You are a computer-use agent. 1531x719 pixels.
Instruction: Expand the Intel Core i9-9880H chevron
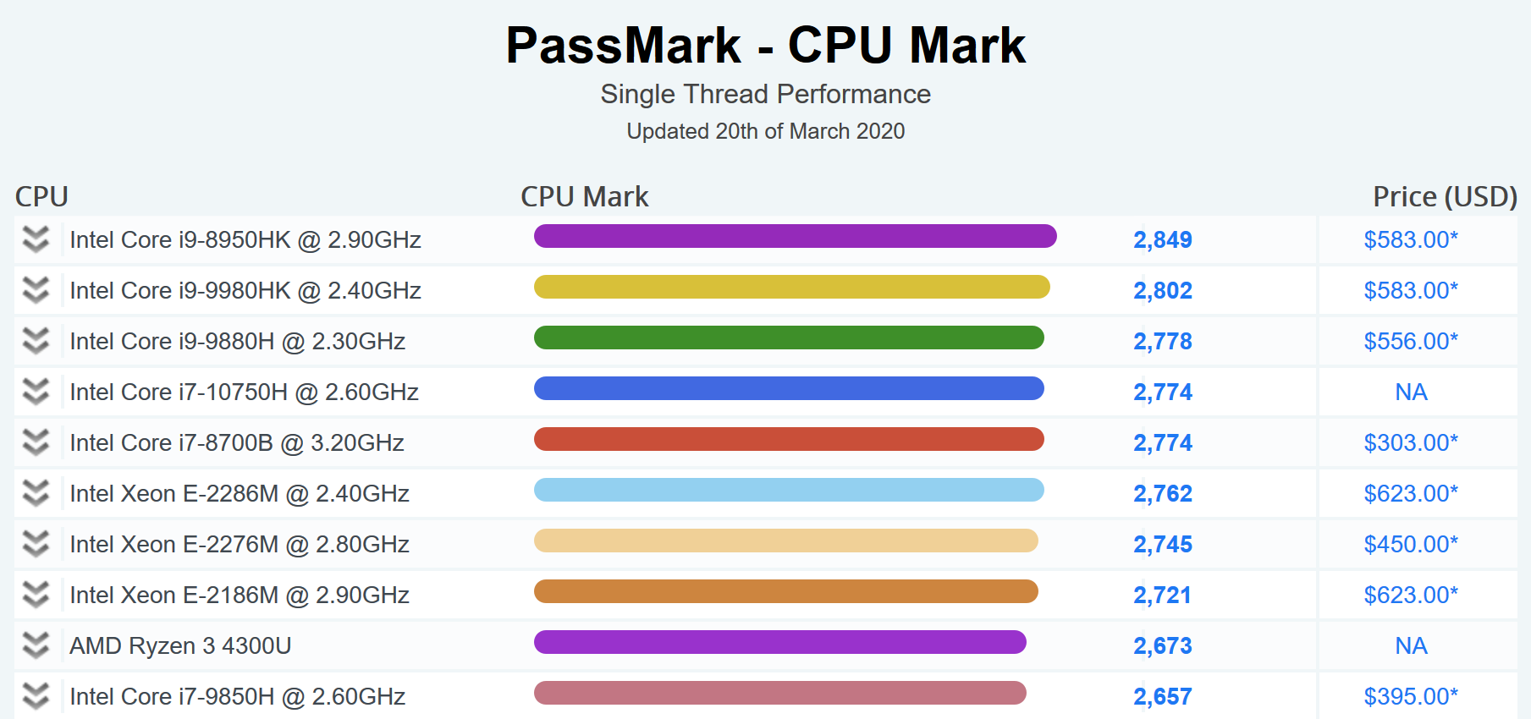(x=36, y=341)
